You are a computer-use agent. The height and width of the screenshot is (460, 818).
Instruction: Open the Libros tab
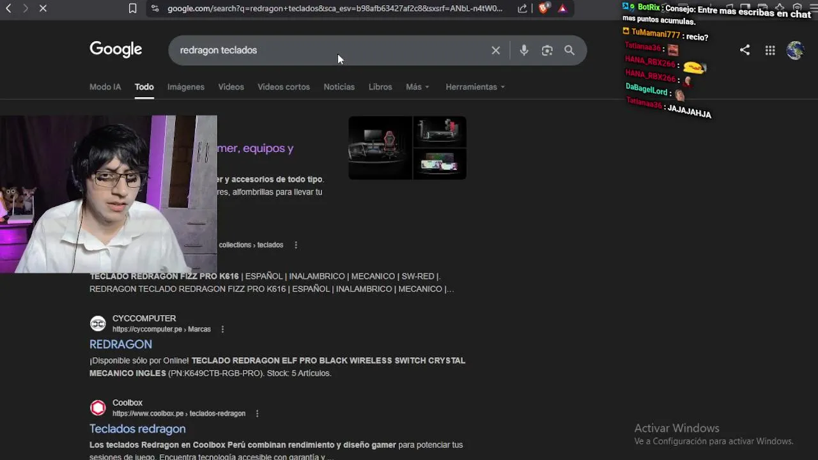tap(380, 87)
